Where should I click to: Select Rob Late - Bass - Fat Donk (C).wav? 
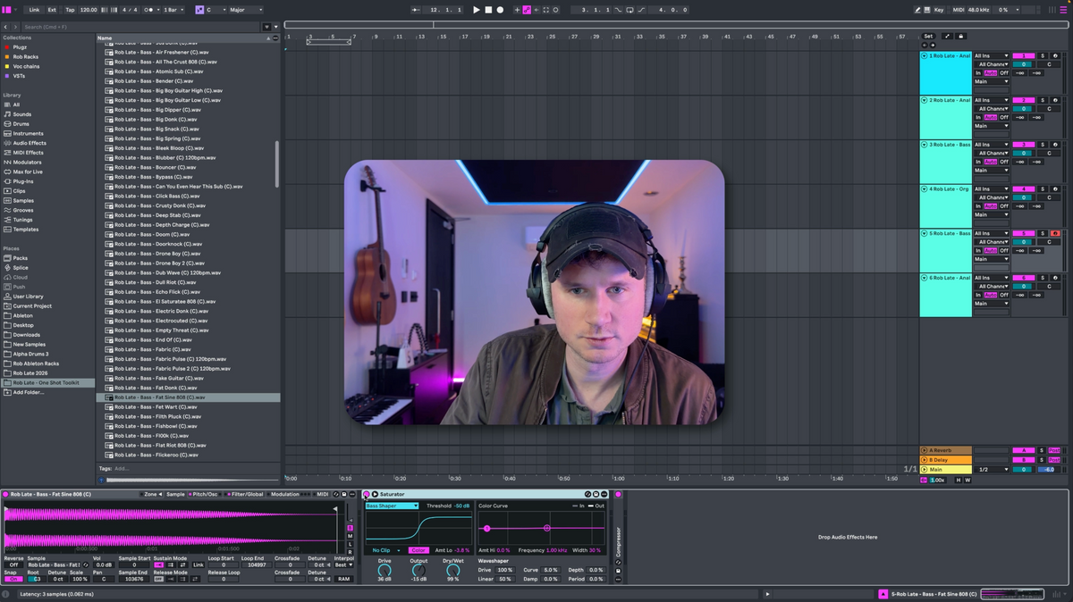coord(188,388)
